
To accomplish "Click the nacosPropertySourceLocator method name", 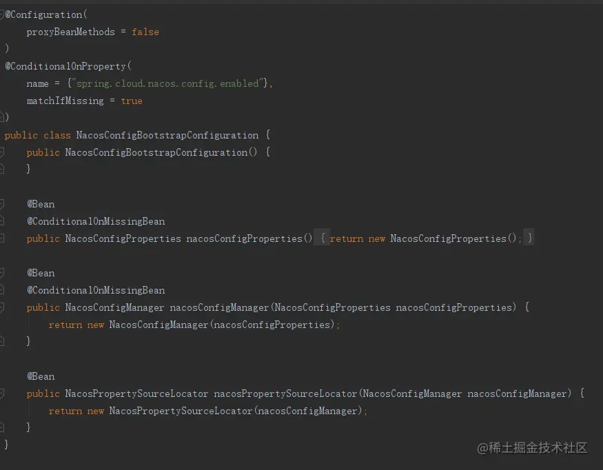I will click(x=285, y=394).
